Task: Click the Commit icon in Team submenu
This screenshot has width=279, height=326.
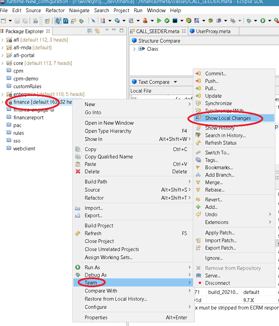Action: 198,73
